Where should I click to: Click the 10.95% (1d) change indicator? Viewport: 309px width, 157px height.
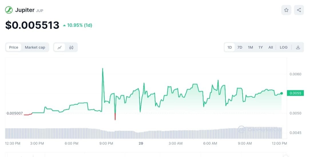tap(78, 25)
